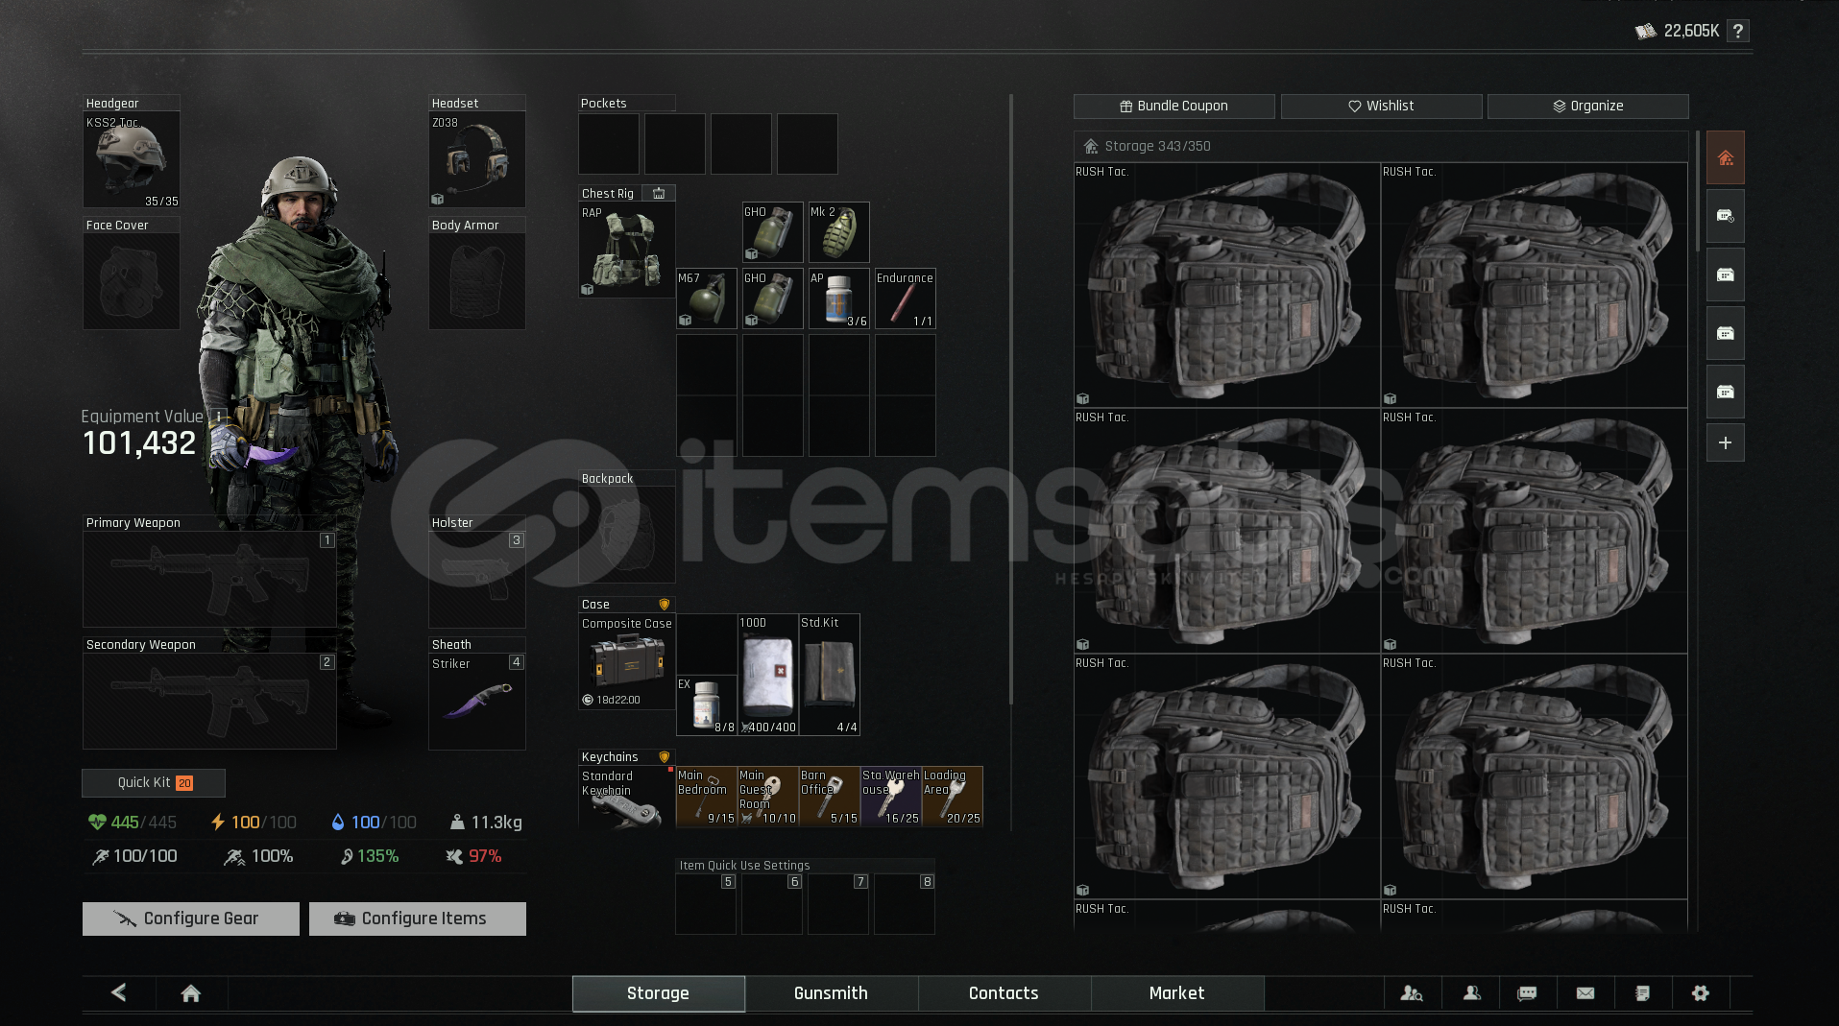The image size is (1839, 1026).
Task: Switch to the Gunsmith tab
Action: coord(832,993)
